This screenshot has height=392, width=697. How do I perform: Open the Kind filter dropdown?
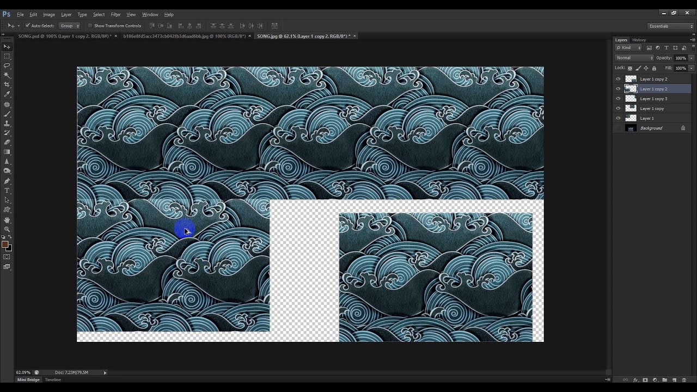pos(628,47)
